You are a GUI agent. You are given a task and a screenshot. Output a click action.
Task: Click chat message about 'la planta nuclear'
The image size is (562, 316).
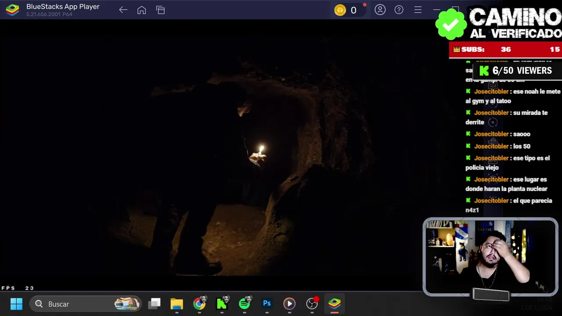(x=506, y=184)
